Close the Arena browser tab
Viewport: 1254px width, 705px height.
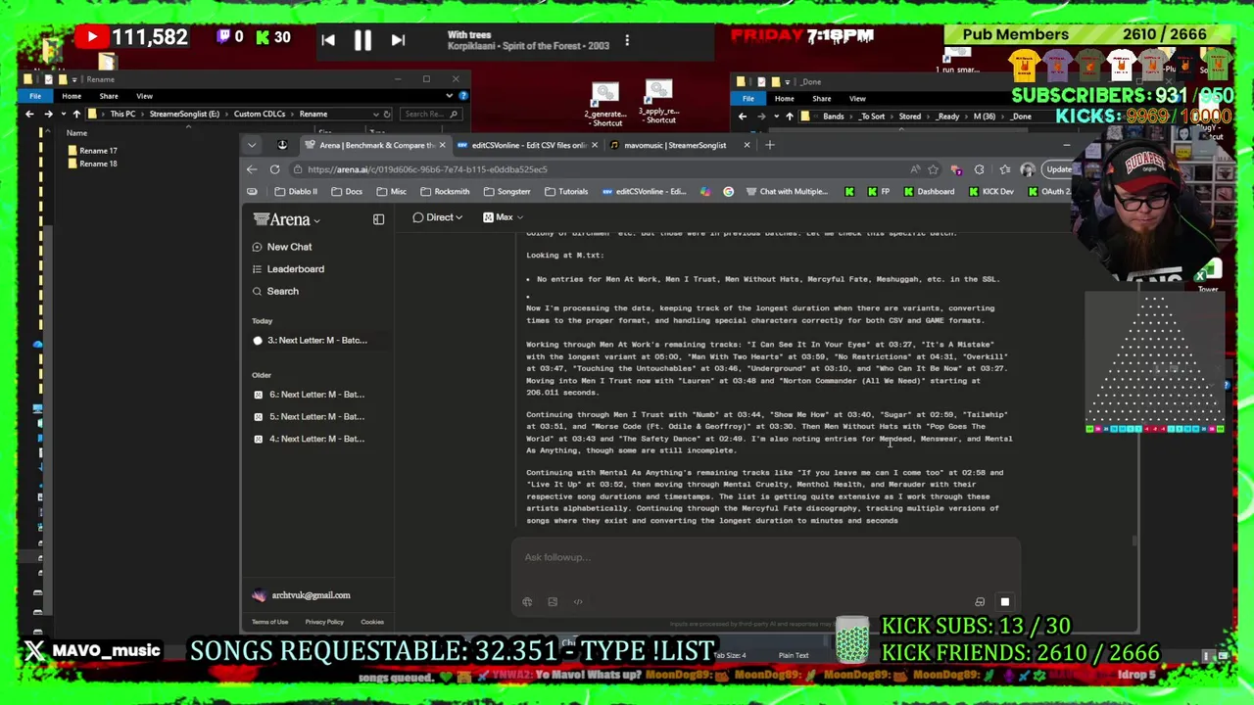point(442,145)
